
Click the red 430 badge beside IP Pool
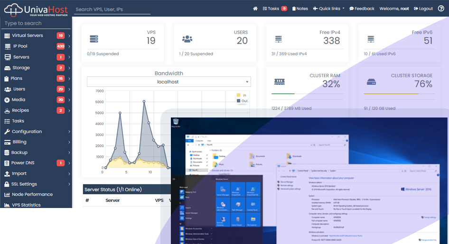pos(61,46)
